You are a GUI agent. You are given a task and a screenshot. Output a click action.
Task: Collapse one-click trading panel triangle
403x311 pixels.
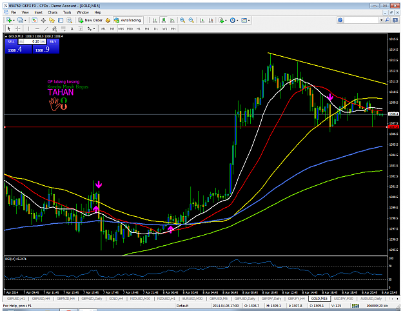pos(6,36)
